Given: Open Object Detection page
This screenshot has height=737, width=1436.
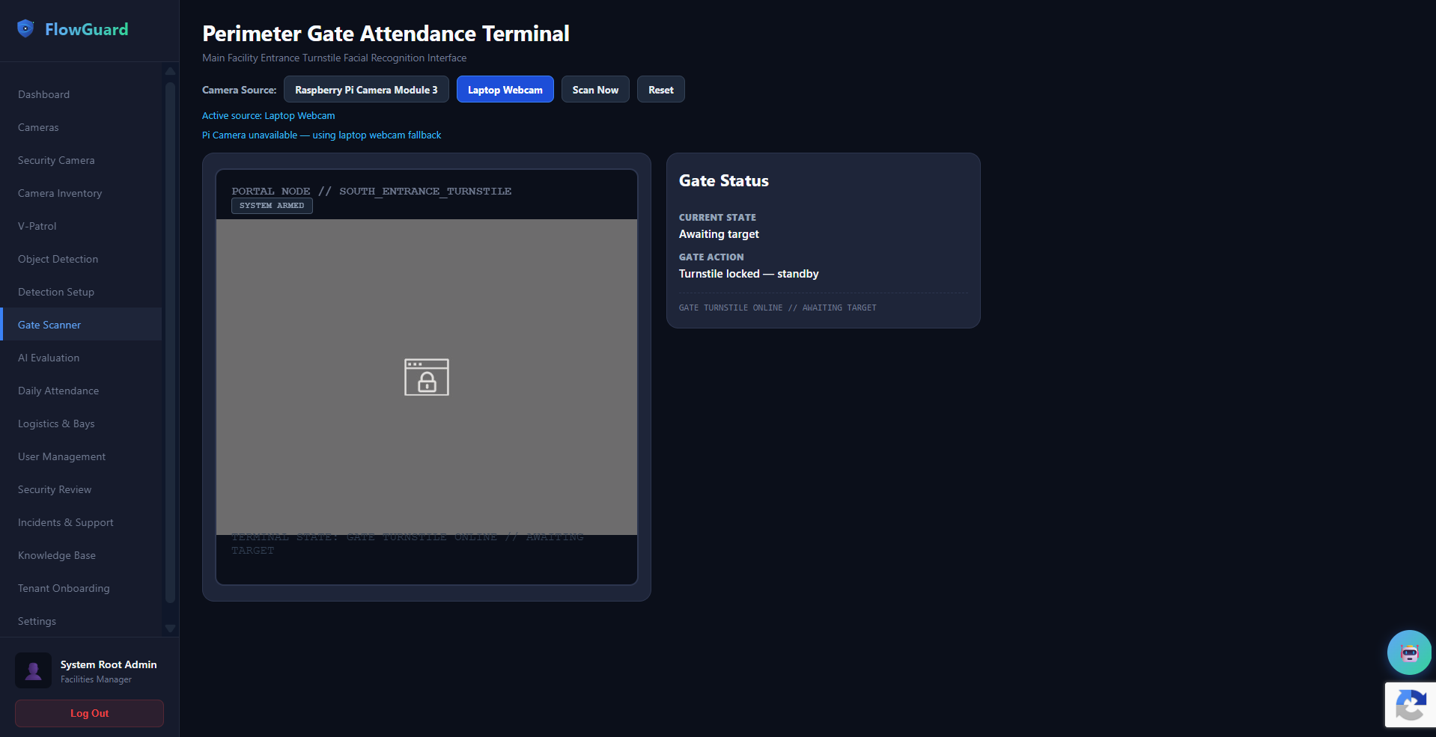Looking at the screenshot, I should click(x=81, y=259).
